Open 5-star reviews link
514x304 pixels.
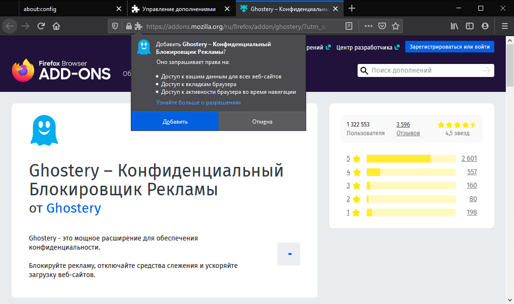[353, 159]
